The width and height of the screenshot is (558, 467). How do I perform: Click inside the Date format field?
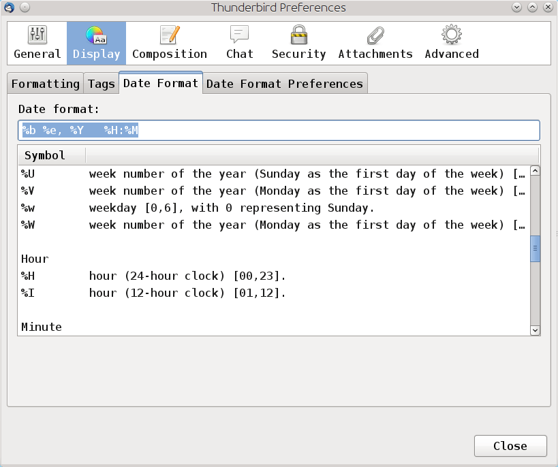[x=273, y=129]
